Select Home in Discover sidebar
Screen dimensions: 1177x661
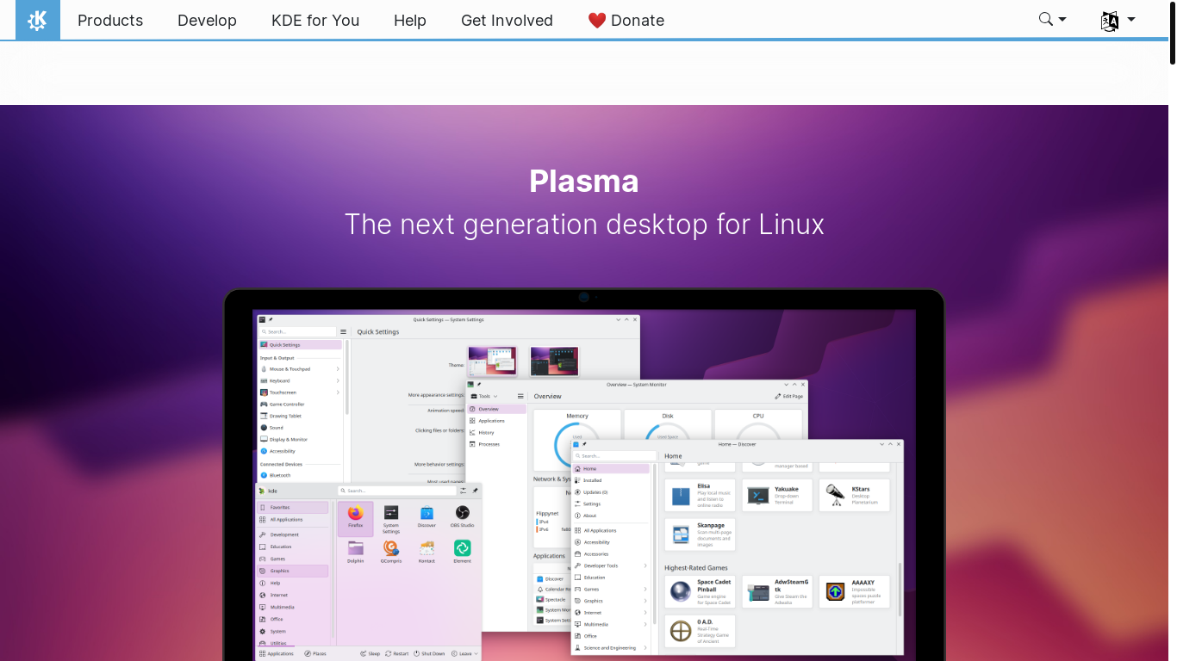(x=611, y=468)
